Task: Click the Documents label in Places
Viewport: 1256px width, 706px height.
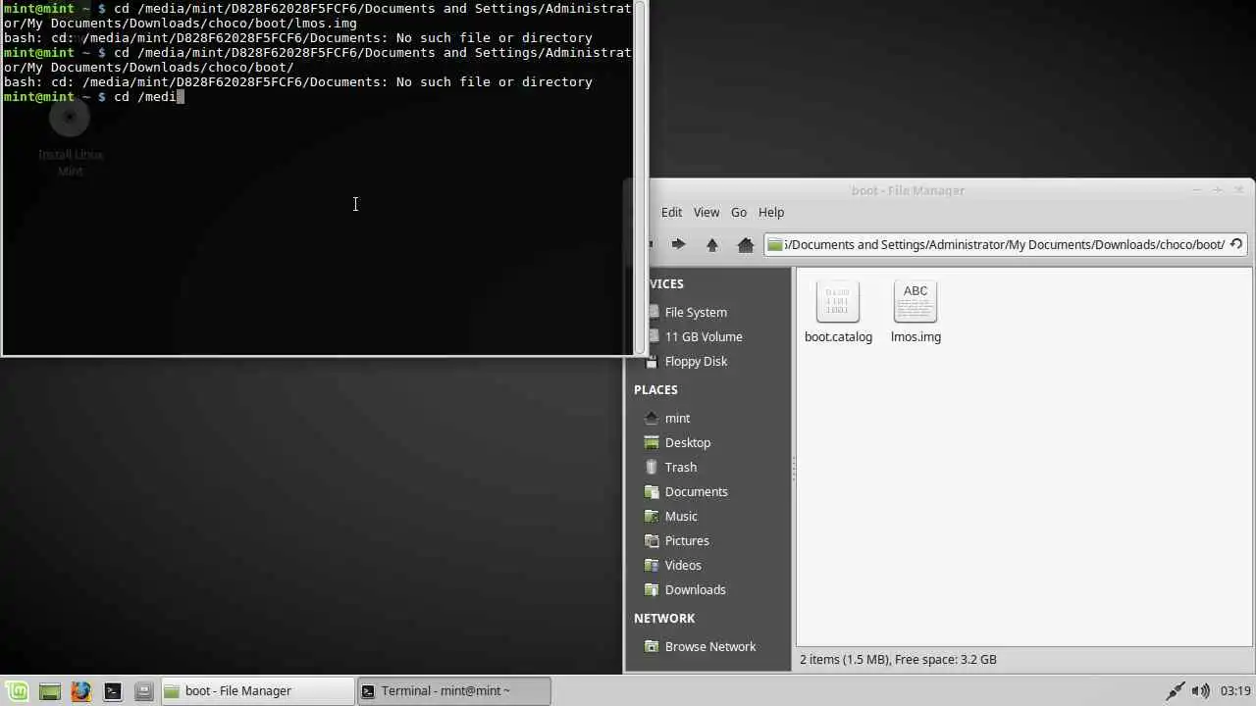Action: click(x=696, y=491)
